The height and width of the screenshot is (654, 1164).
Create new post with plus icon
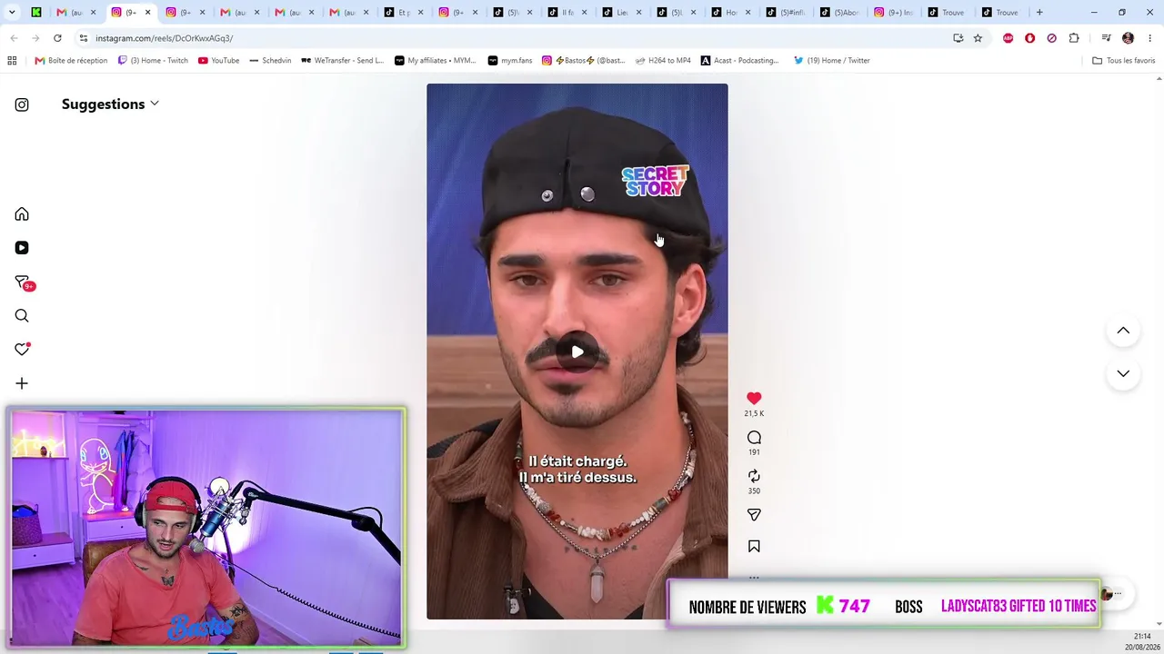pyautogui.click(x=22, y=383)
